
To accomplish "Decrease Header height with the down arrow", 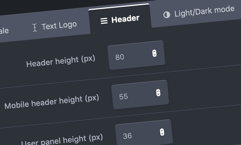I will coord(154,55).
